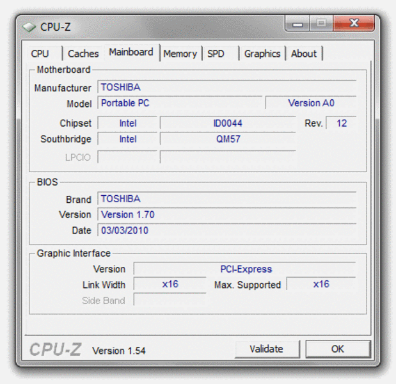The image size is (396, 384).
Task: Click the OK button
Action: (x=338, y=349)
